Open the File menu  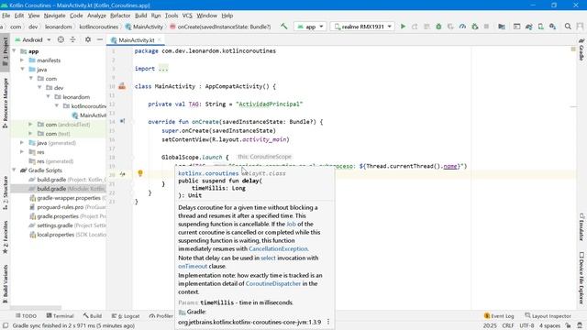click(6, 16)
